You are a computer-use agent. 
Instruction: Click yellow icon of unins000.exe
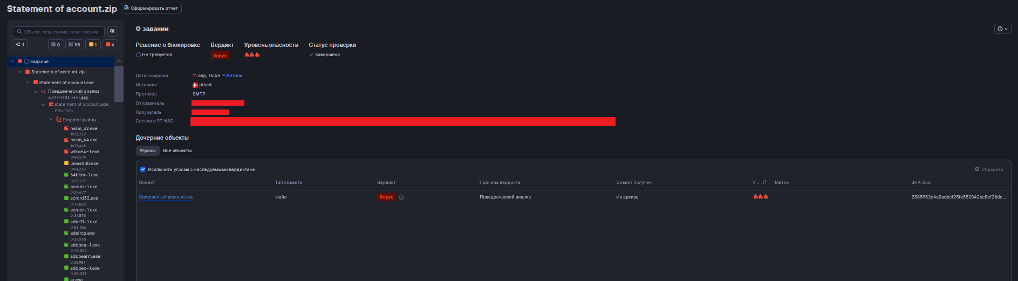pos(66,163)
